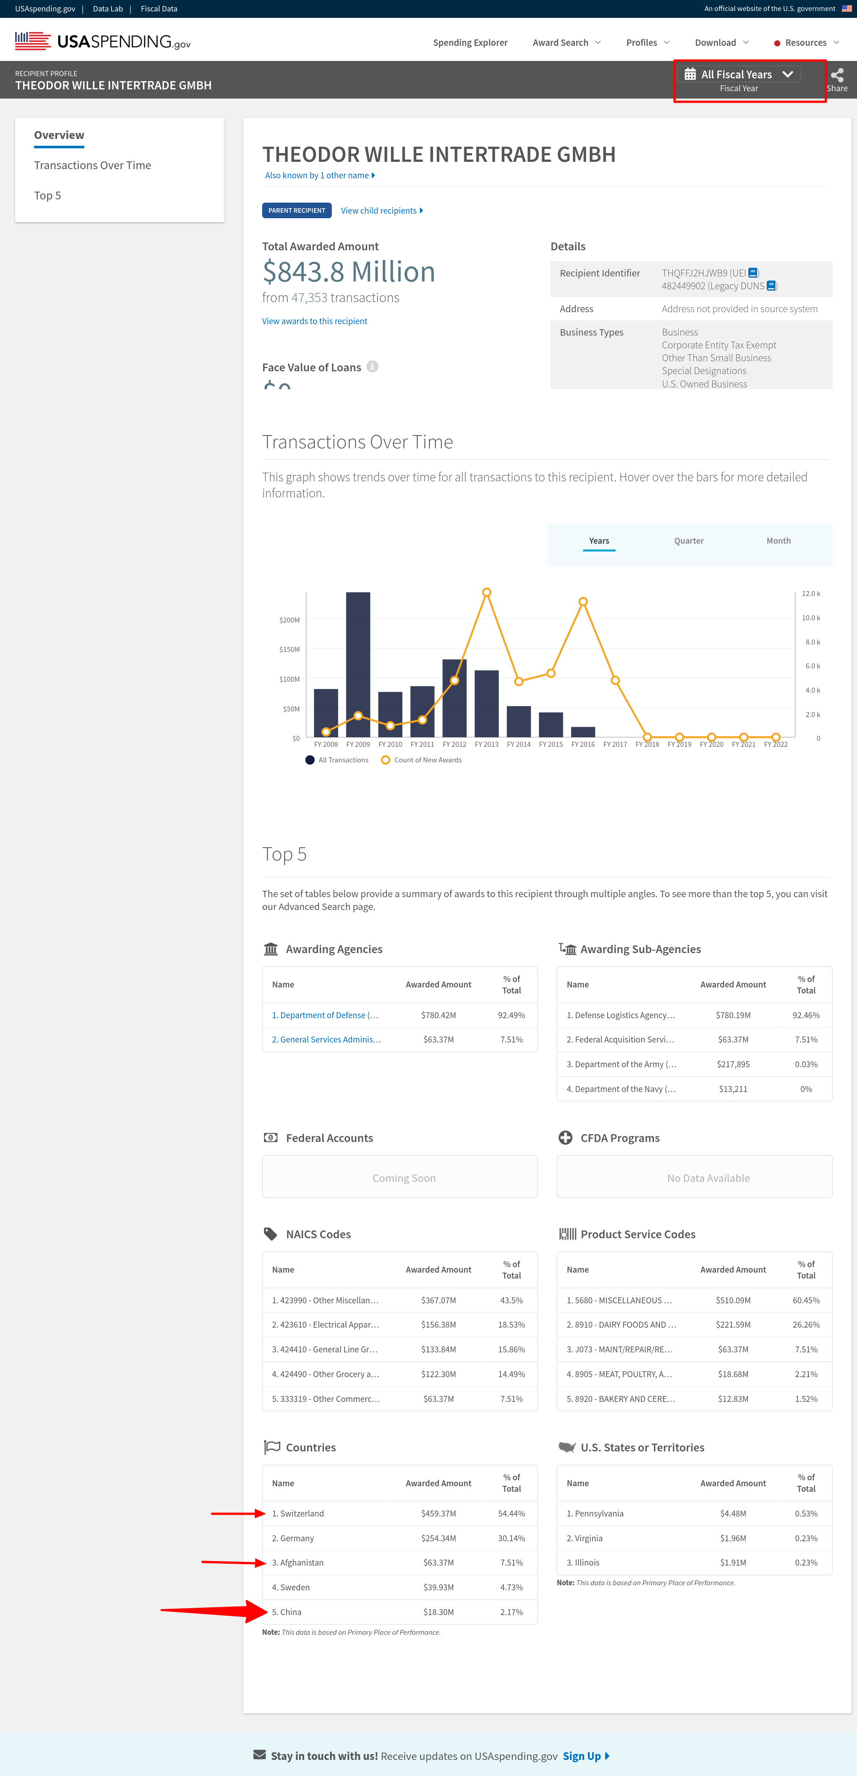Click 'Sweden' in Countries table

[x=295, y=1587]
